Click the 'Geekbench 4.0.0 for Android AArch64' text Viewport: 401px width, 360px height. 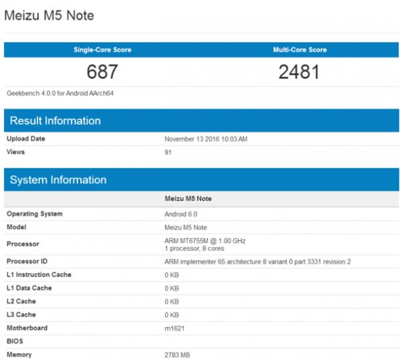point(60,93)
